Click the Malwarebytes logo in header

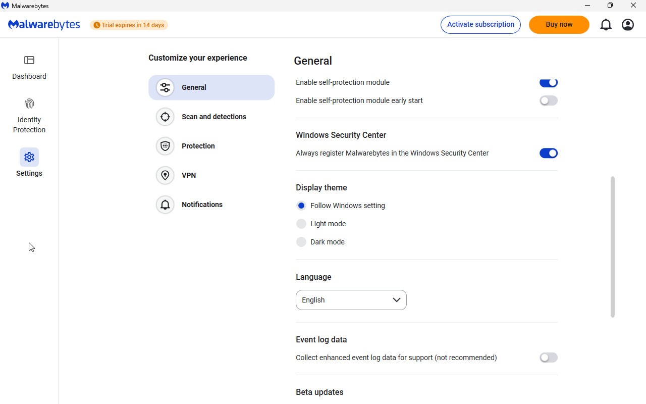[x=44, y=25]
